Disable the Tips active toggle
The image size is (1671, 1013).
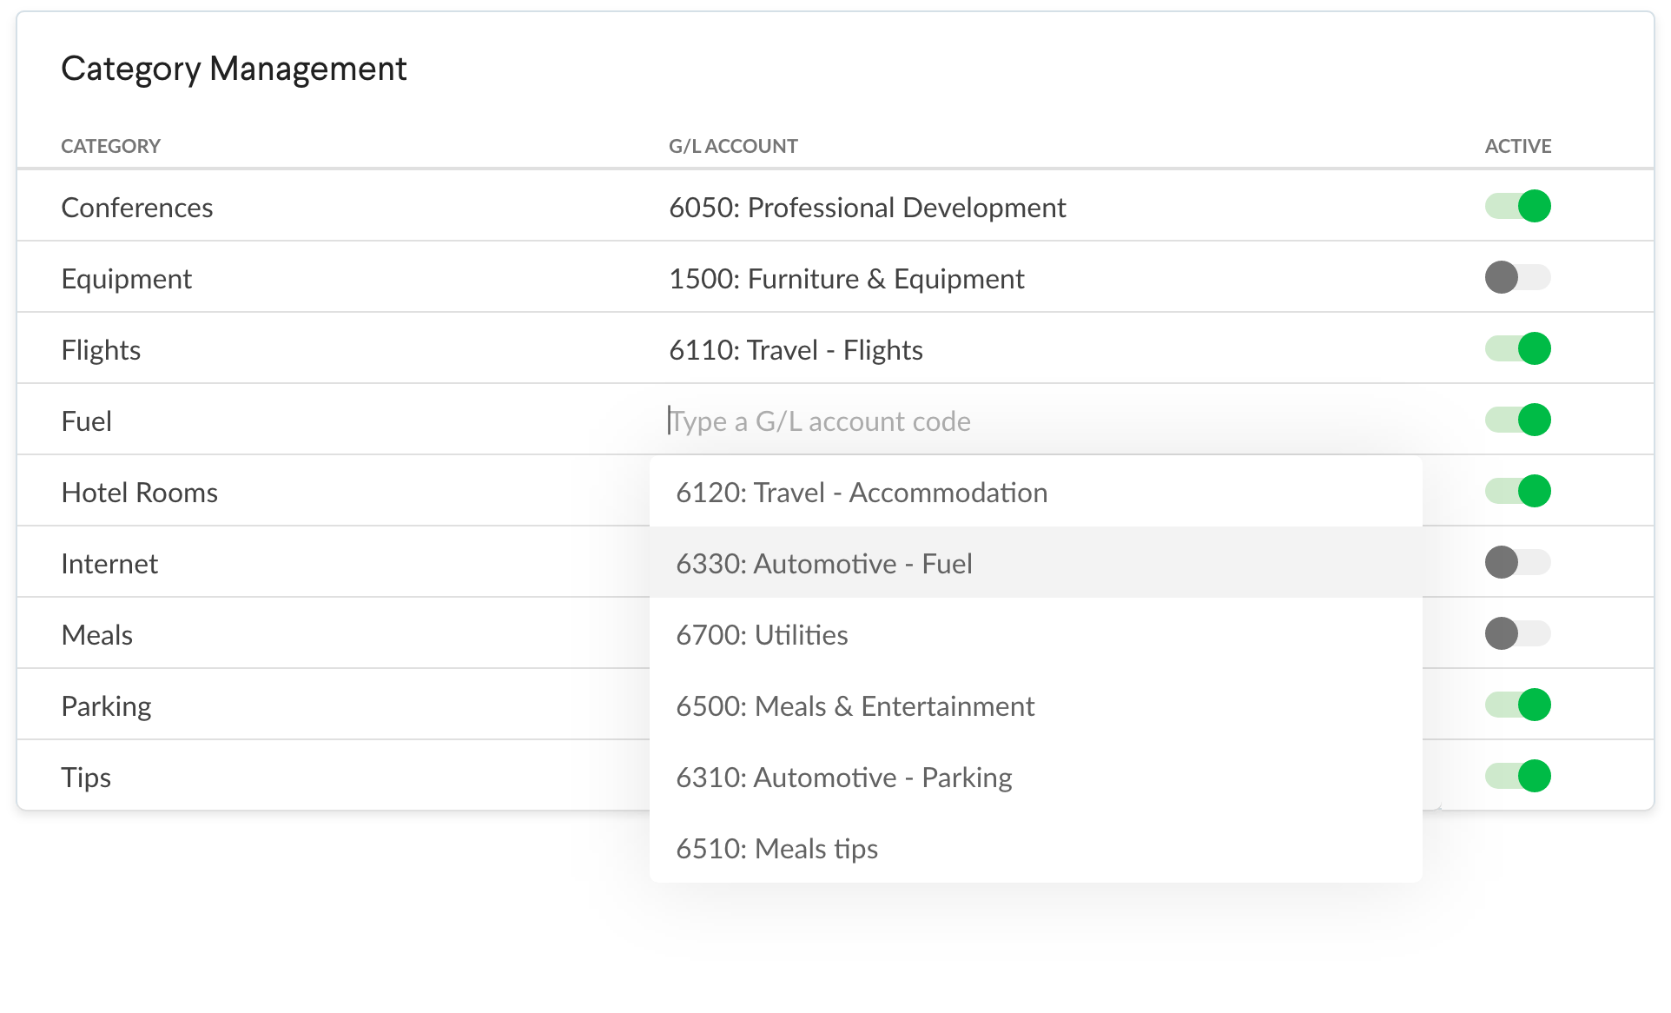tap(1517, 777)
